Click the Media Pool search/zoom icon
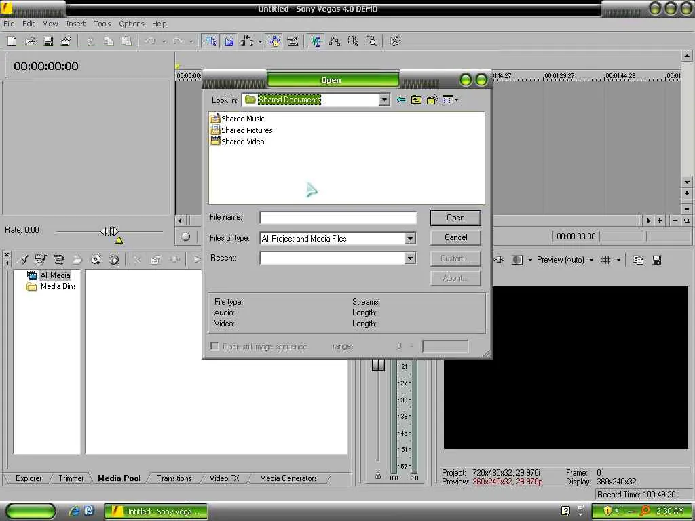Viewport: 695px width, 521px height. coord(114,260)
